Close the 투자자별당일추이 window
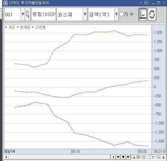Screen dimensions: 167x161 pos(164,3)
